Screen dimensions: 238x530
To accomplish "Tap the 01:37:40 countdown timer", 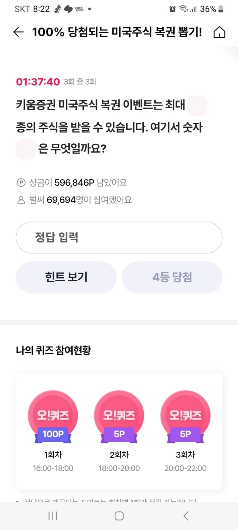I will 38,82.
